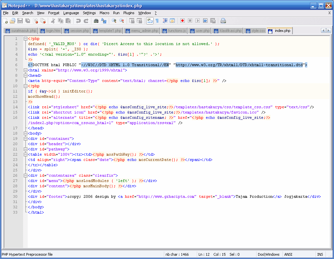Switch to the functions.js tab
The height and width of the screenshot is (259, 334).
click(174, 31)
